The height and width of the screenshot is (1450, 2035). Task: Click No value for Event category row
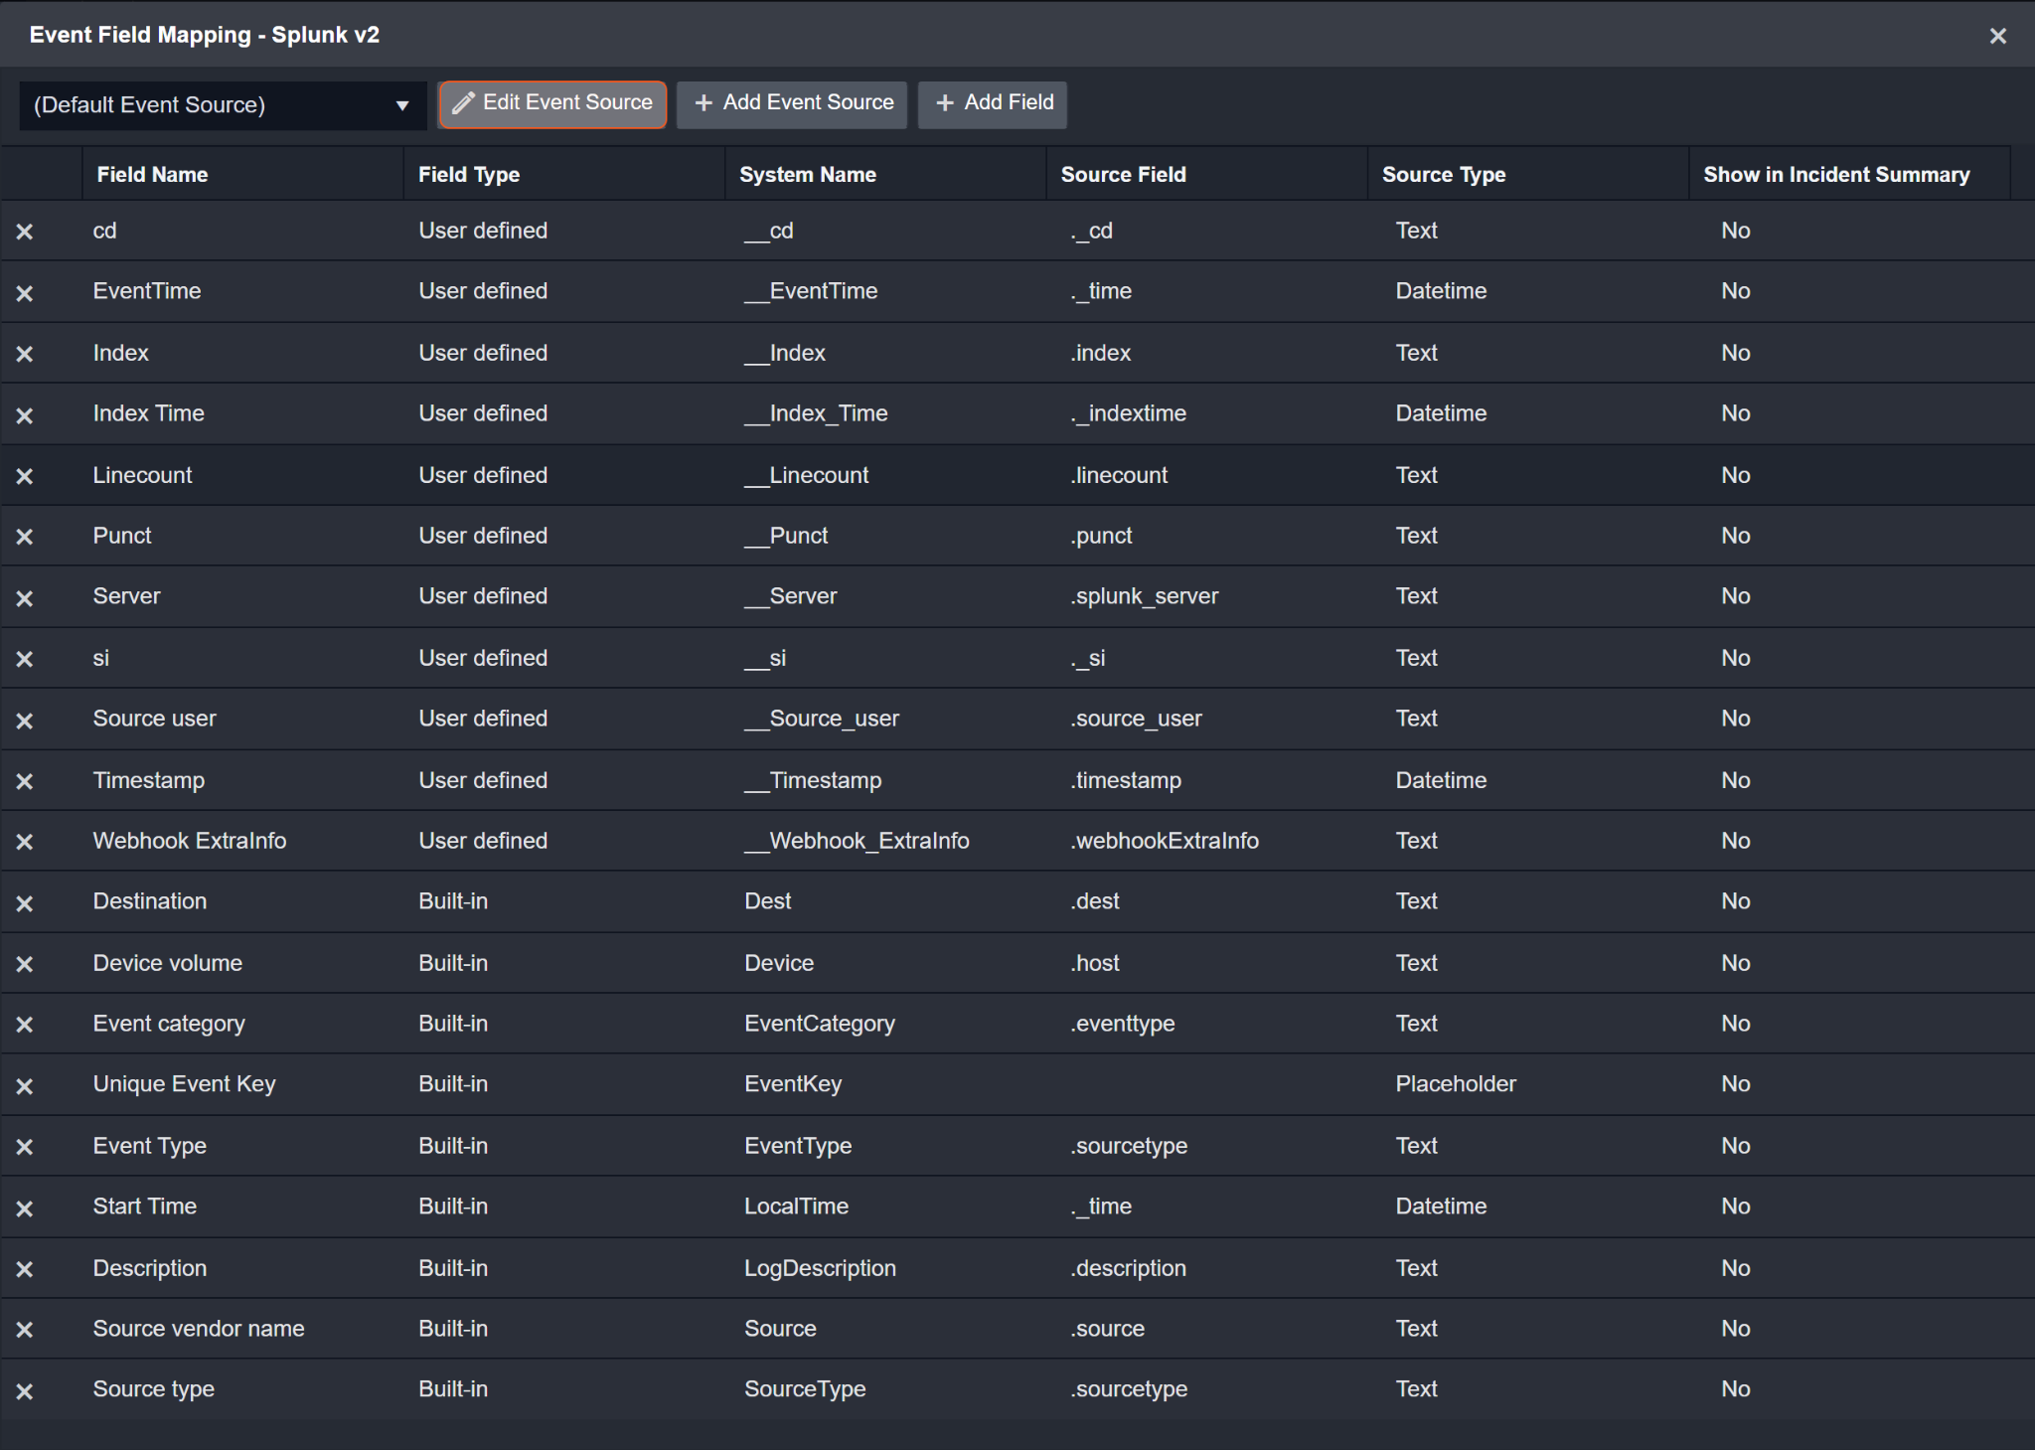click(1735, 1024)
